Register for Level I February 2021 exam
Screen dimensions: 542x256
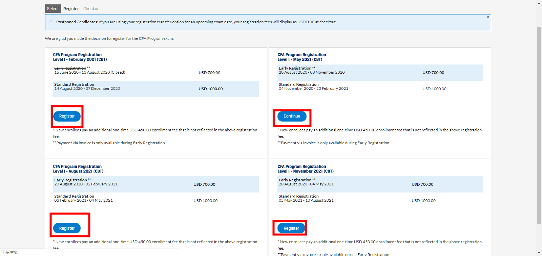coord(67,116)
